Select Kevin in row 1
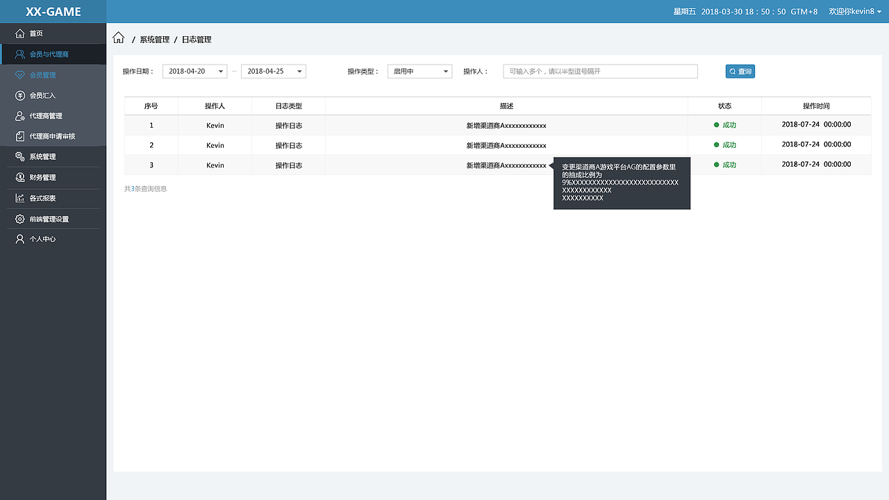The width and height of the screenshot is (889, 500). coord(215,126)
